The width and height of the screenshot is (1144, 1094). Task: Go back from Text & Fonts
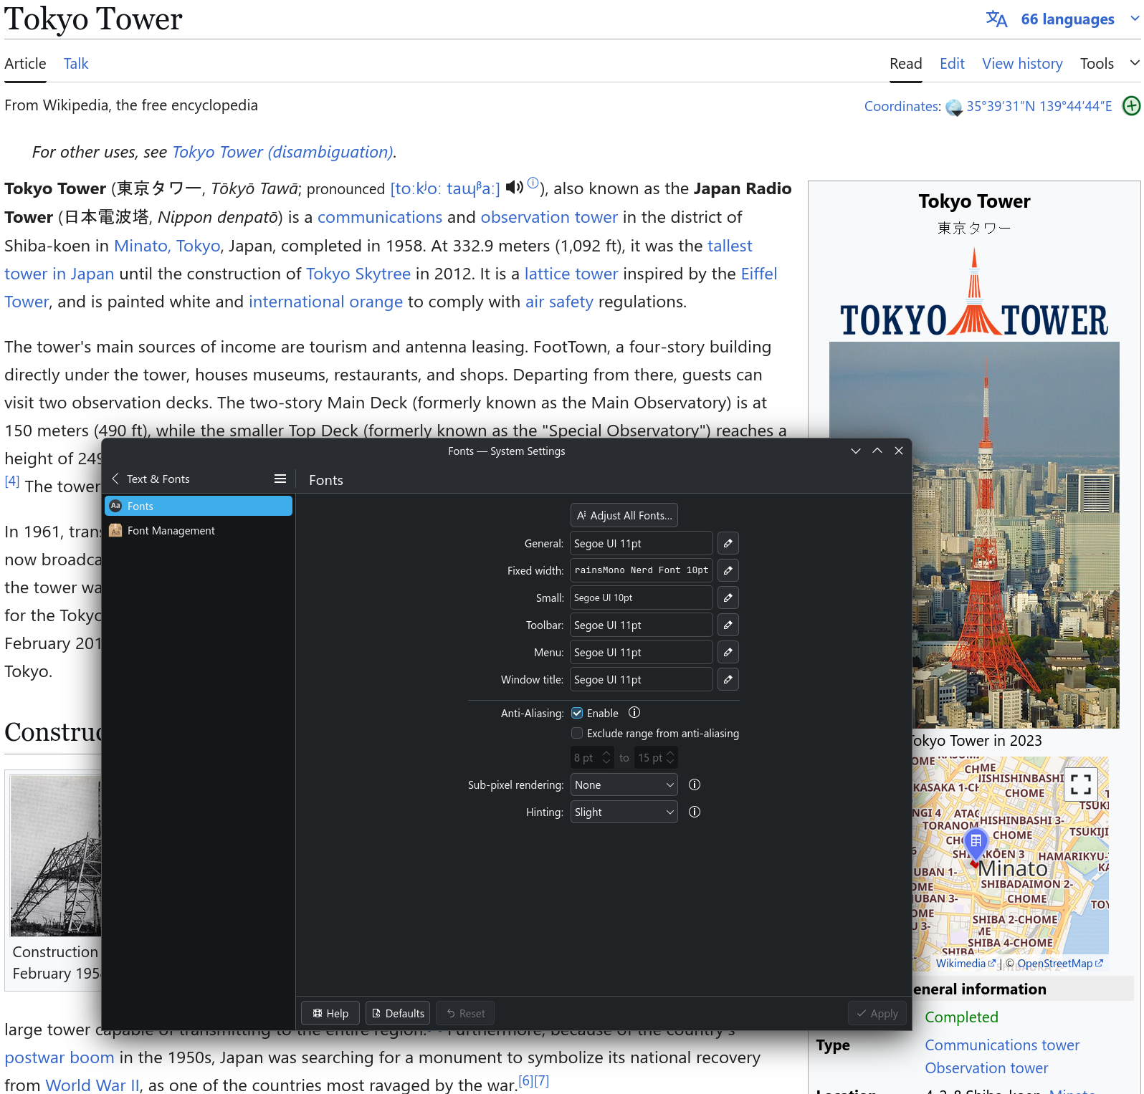tap(115, 479)
